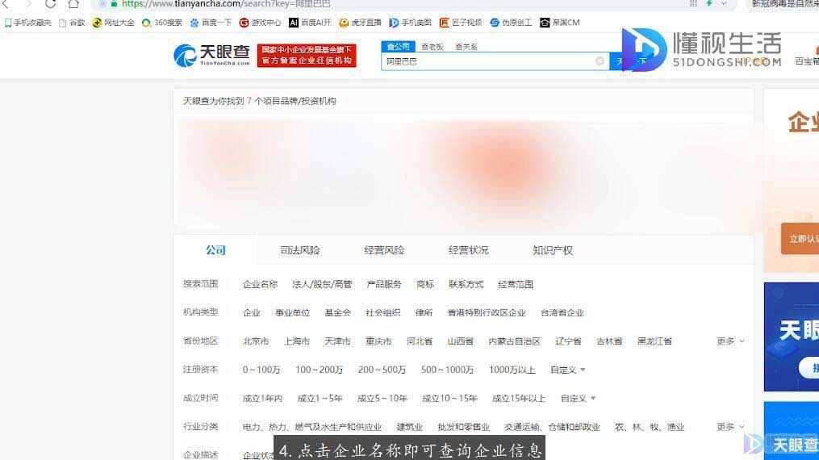The image size is (819, 460).
Task: Select 交通运输、仓储和邮政业 industry
Action: point(552,427)
